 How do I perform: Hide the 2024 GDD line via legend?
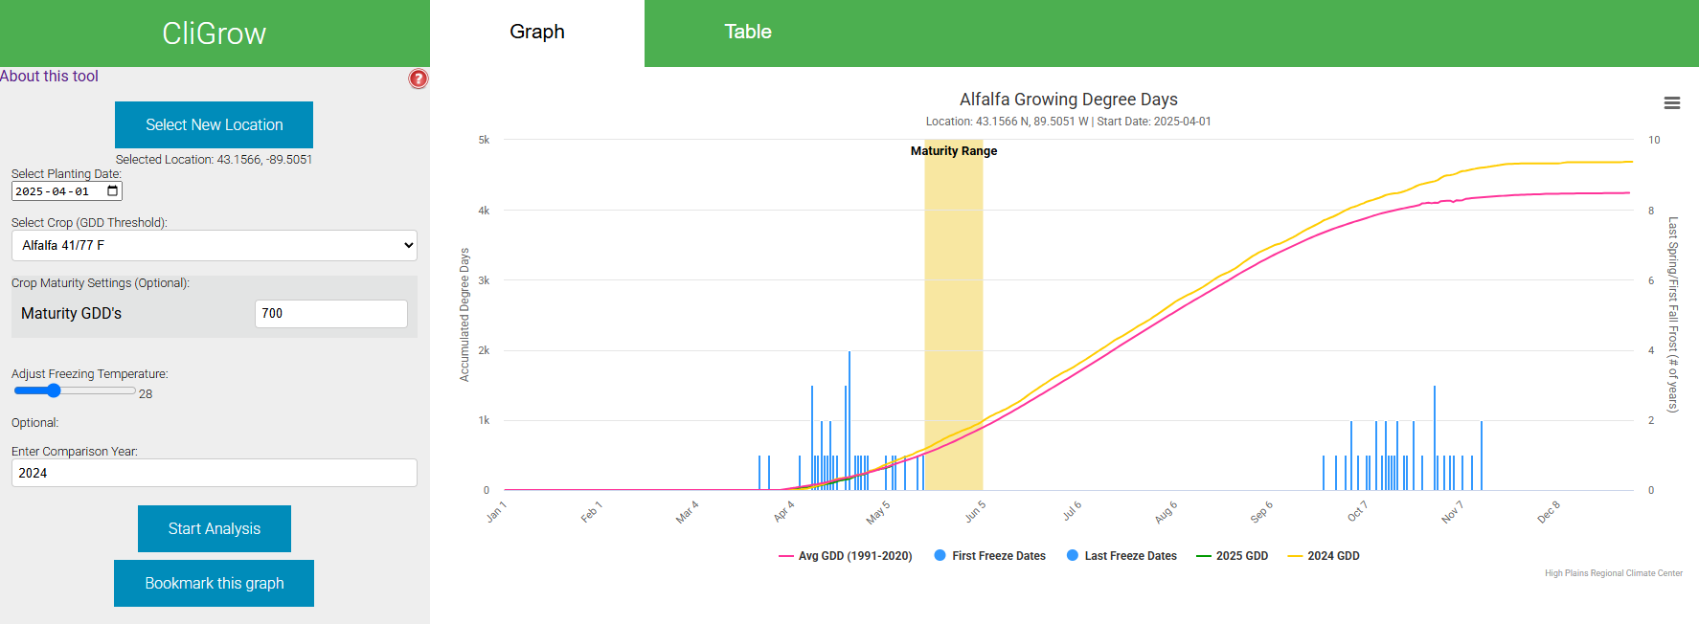point(1324,556)
